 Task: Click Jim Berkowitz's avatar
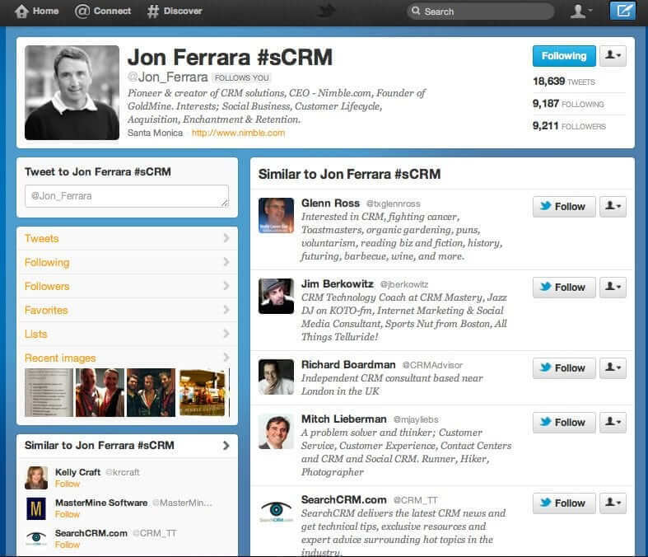coord(276,296)
